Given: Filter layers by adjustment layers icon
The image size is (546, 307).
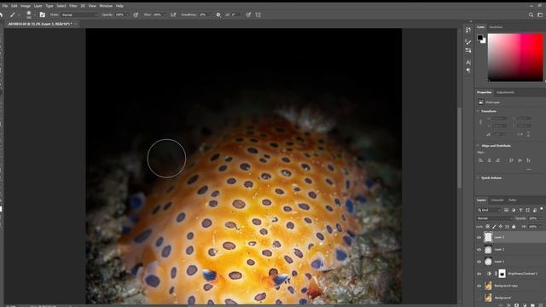Looking at the screenshot, I should point(514,210).
